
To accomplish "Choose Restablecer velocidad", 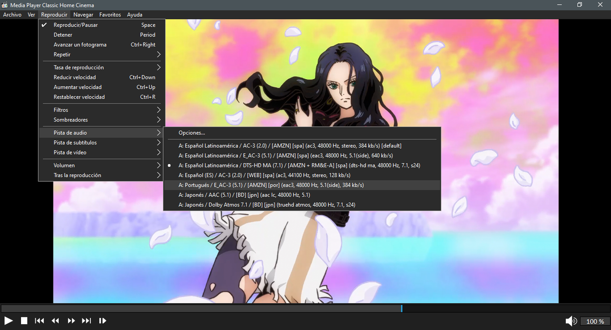I will [x=102, y=97].
